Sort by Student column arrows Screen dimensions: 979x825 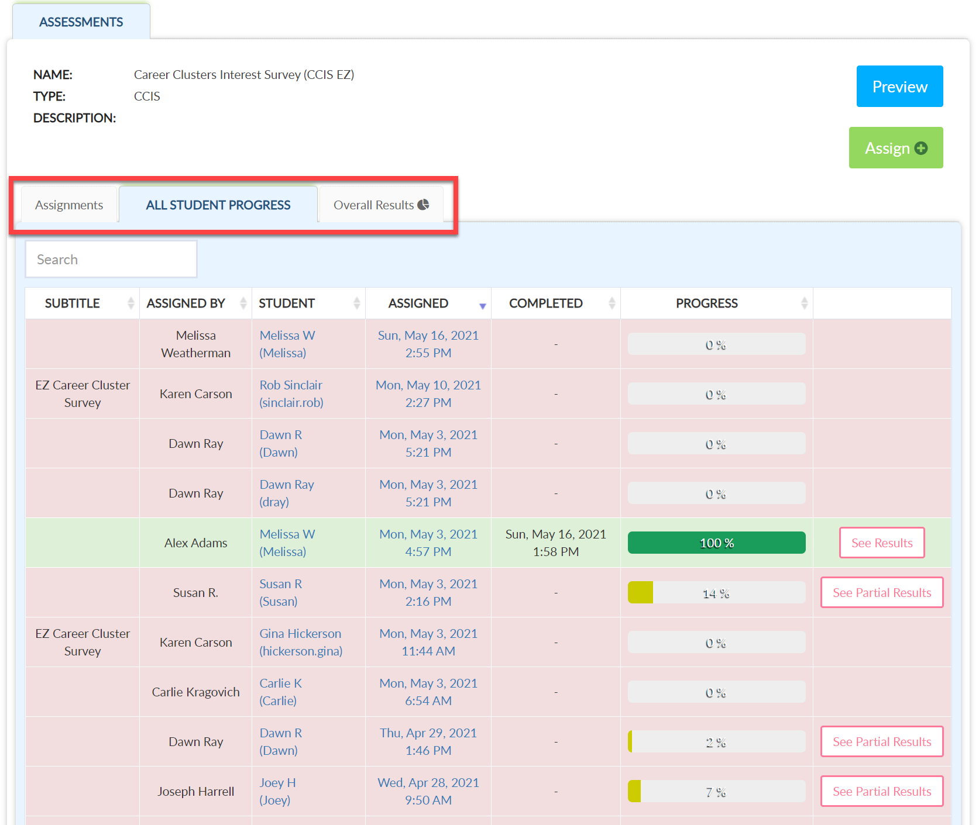[357, 303]
